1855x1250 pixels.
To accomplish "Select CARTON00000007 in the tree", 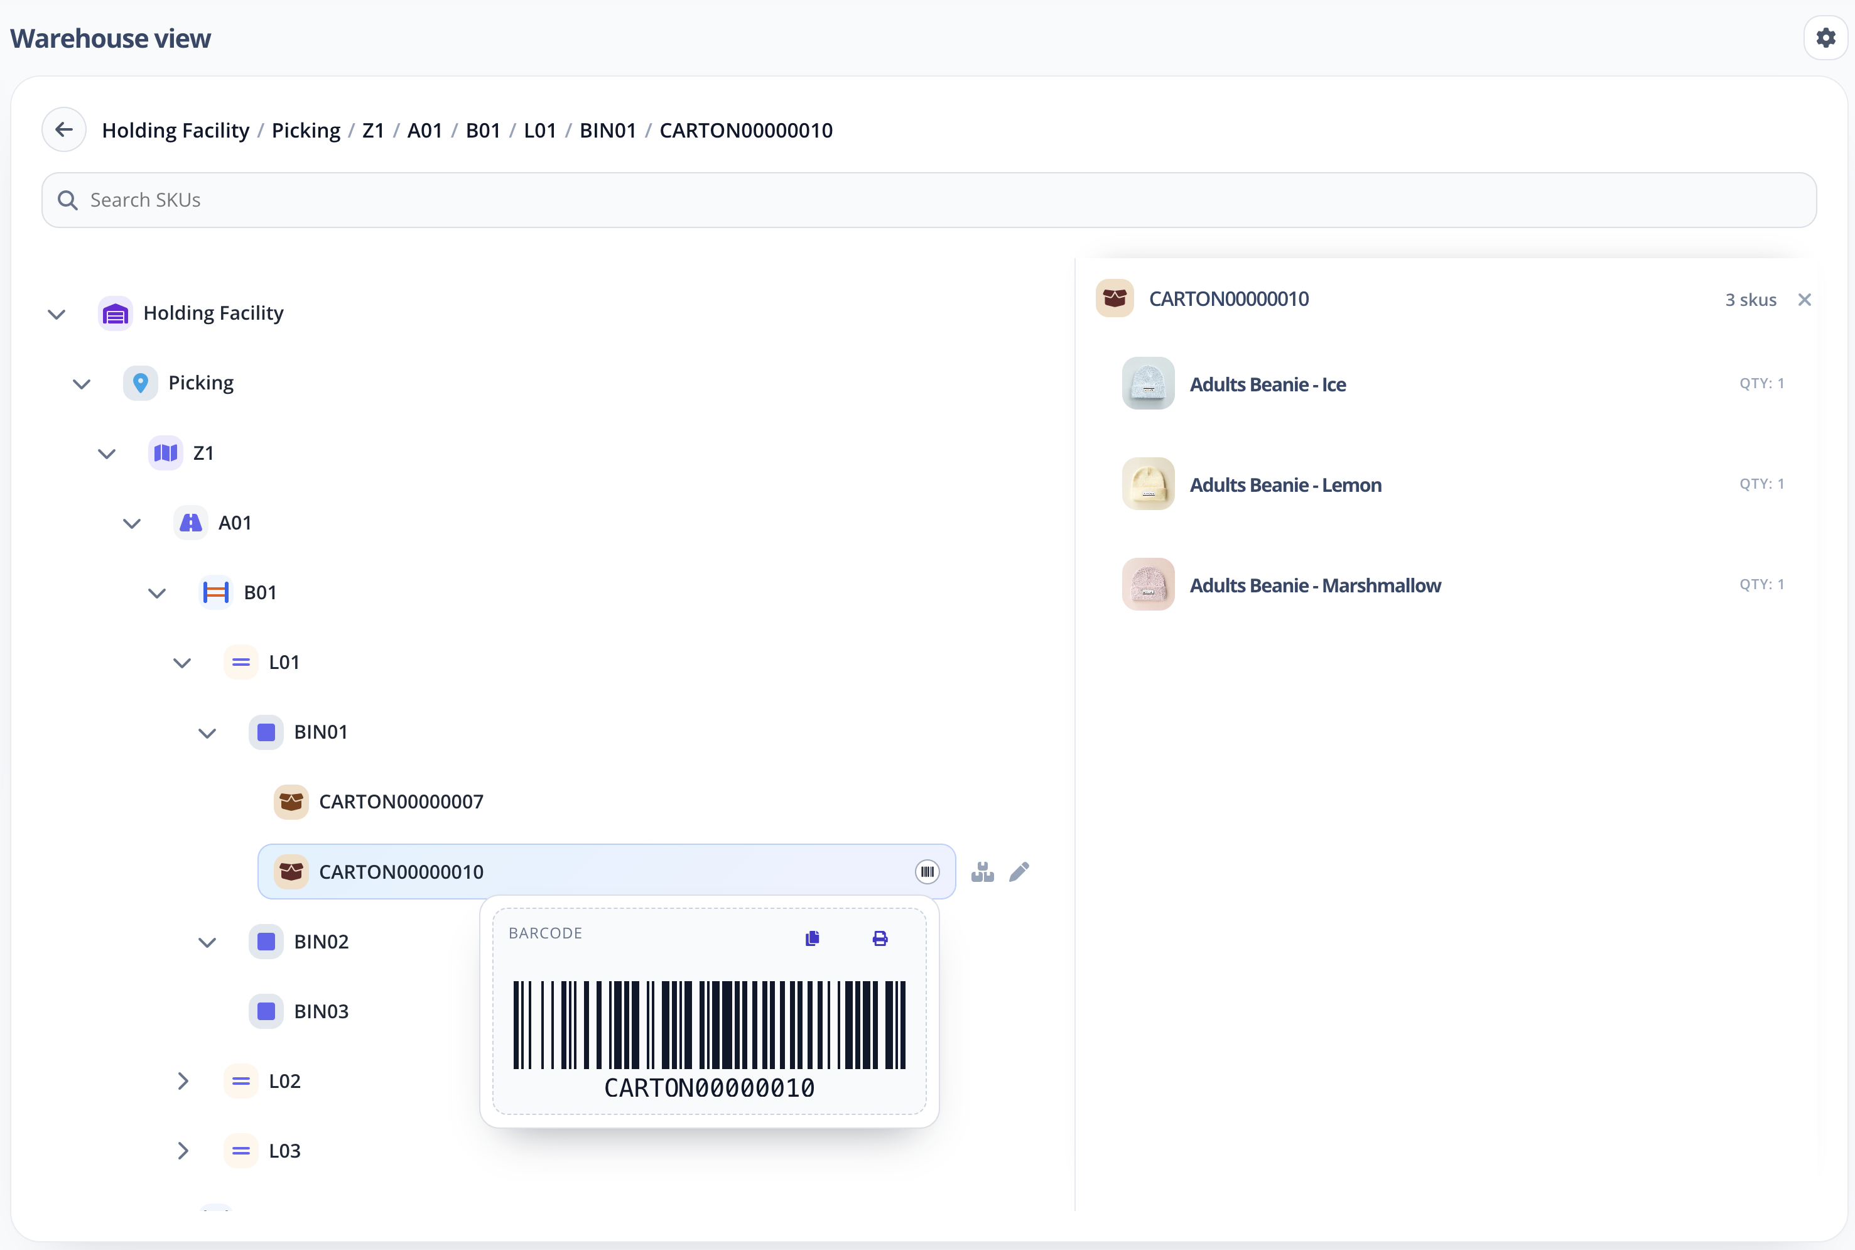I will click(401, 801).
